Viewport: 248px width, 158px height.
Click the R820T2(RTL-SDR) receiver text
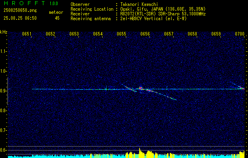(x=163, y=14)
